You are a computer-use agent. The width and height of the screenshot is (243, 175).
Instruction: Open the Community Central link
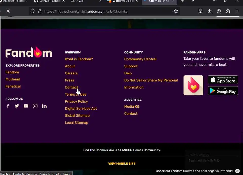coord(140,59)
